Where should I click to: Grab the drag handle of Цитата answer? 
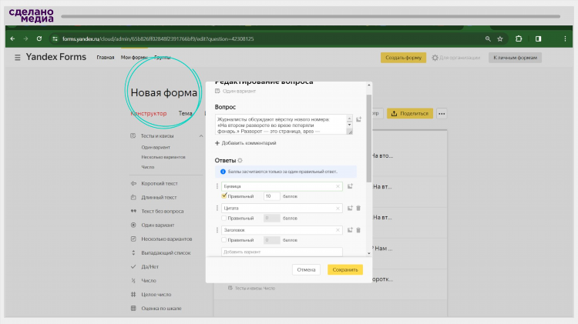point(217,208)
